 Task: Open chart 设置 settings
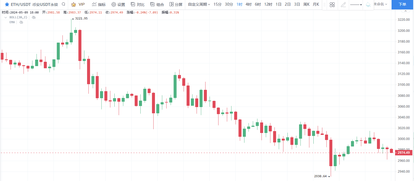pyautogui.click(x=118, y=4)
